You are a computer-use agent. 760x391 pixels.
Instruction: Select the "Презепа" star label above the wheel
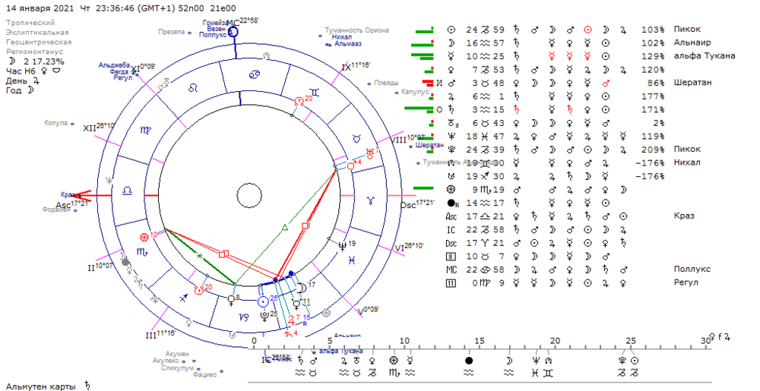point(172,33)
